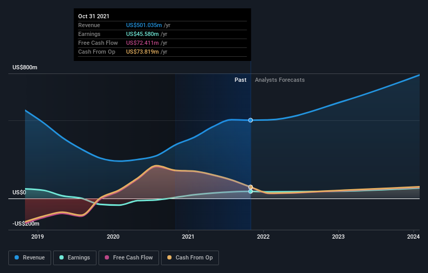This screenshot has width=428, height=273.
Task: Click the Revenue row label in tooltip
Action: point(89,25)
